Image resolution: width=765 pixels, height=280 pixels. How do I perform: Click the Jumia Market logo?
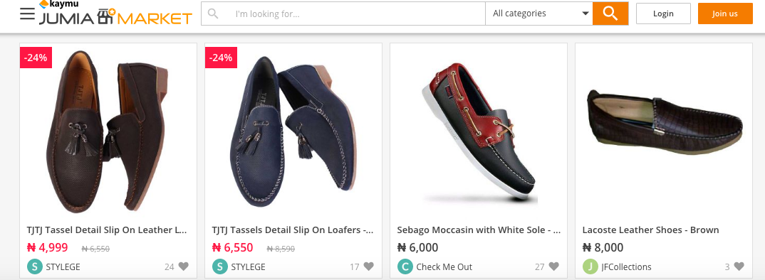[x=115, y=14]
